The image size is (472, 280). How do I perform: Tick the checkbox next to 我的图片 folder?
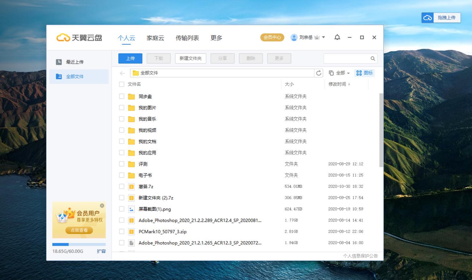122,107
